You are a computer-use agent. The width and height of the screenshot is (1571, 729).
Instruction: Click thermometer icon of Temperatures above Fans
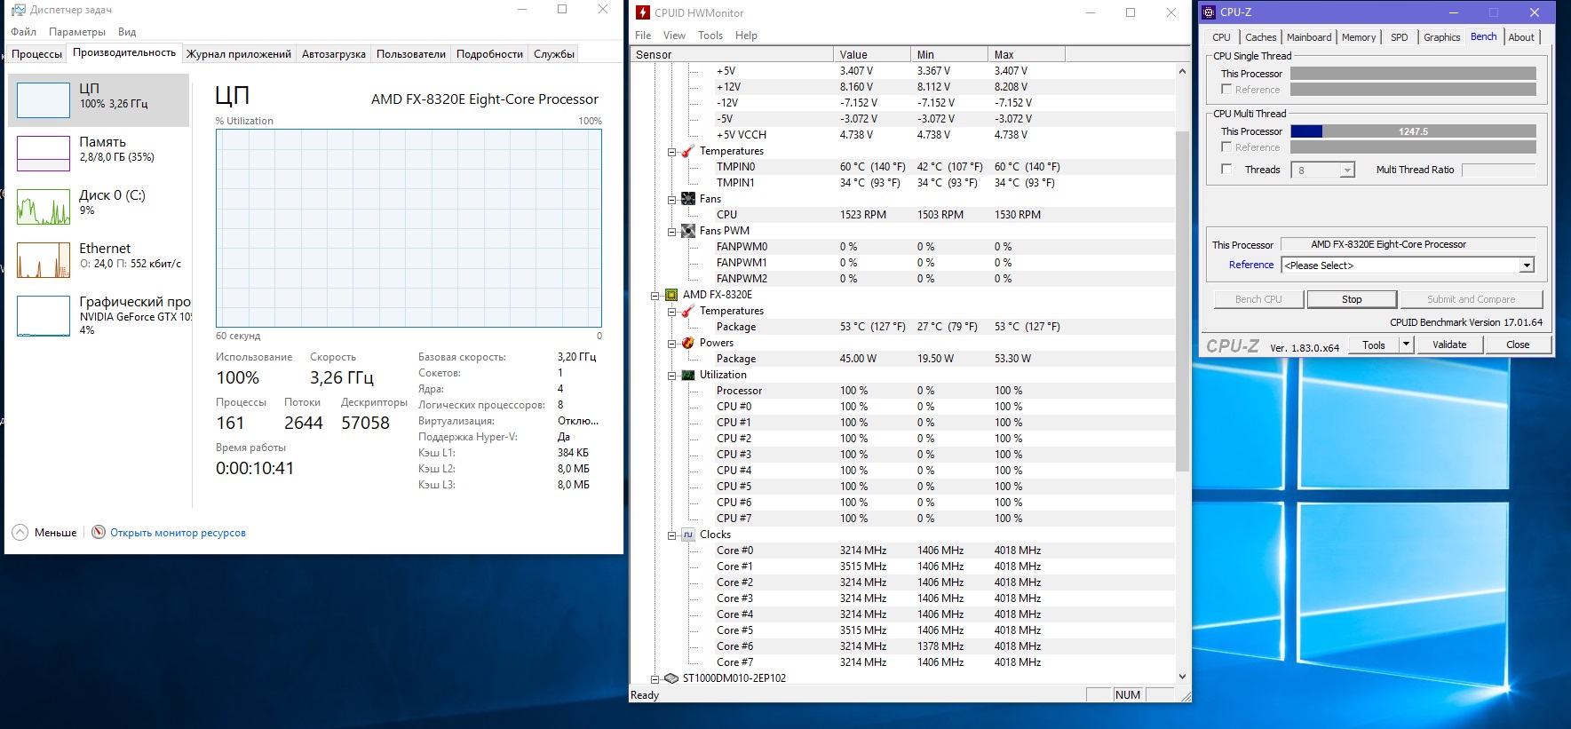pyautogui.click(x=688, y=151)
